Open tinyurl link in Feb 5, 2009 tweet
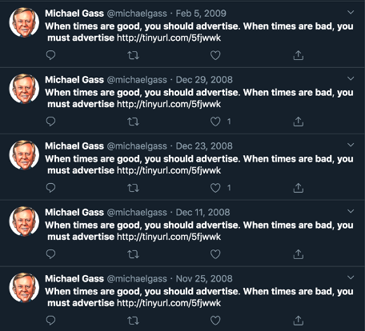 [169, 38]
